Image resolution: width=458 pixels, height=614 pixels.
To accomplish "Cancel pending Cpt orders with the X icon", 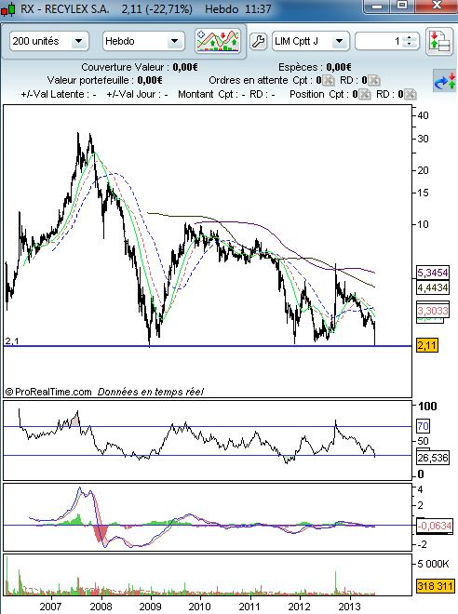I will tap(329, 81).
